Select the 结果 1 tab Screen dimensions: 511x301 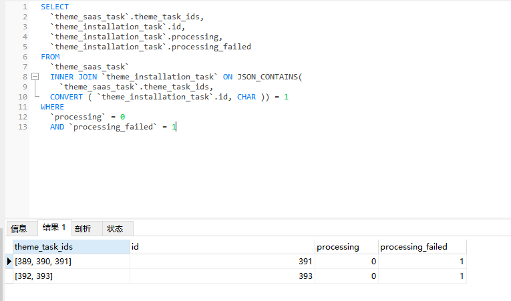(x=54, y=228)
